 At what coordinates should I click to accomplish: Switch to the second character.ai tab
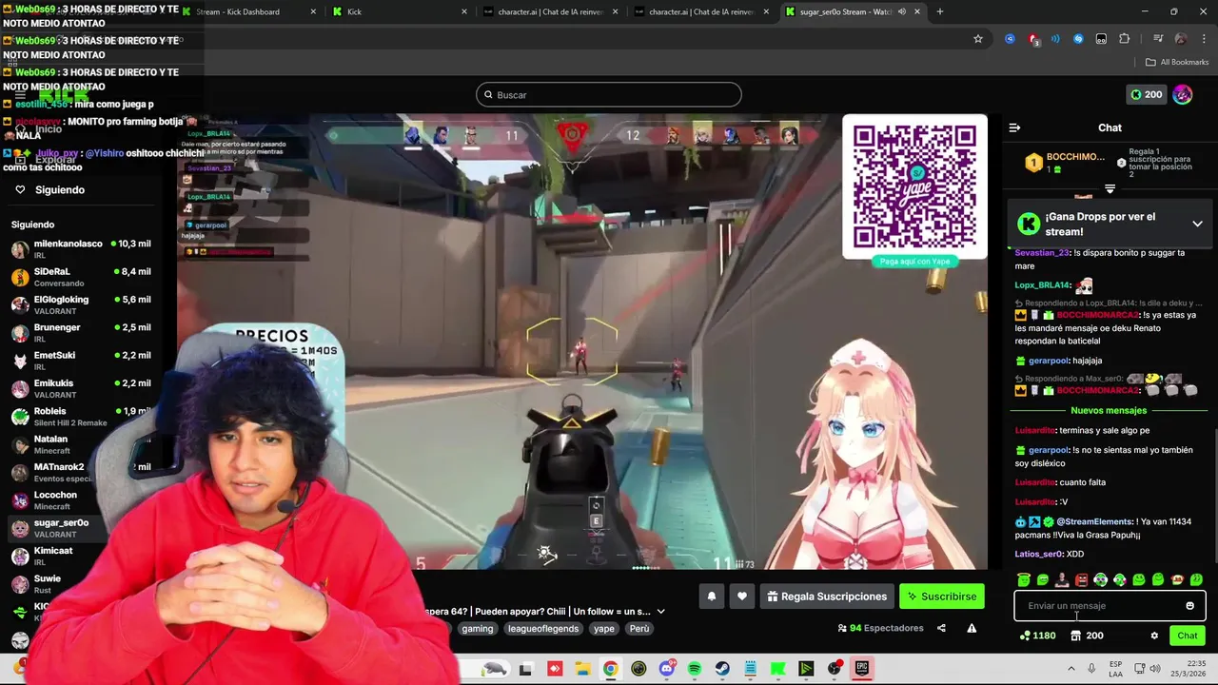pos(701,11)
